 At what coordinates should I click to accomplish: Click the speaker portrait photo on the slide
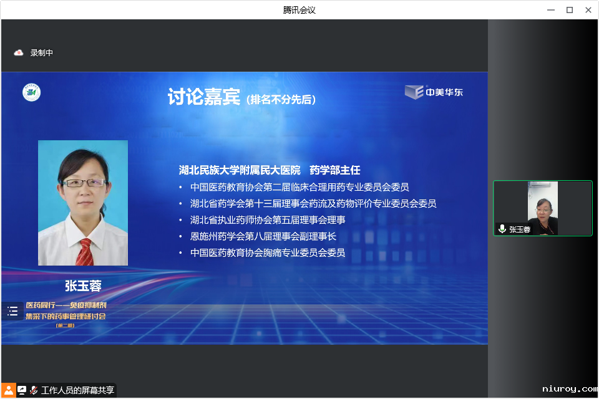83,203
